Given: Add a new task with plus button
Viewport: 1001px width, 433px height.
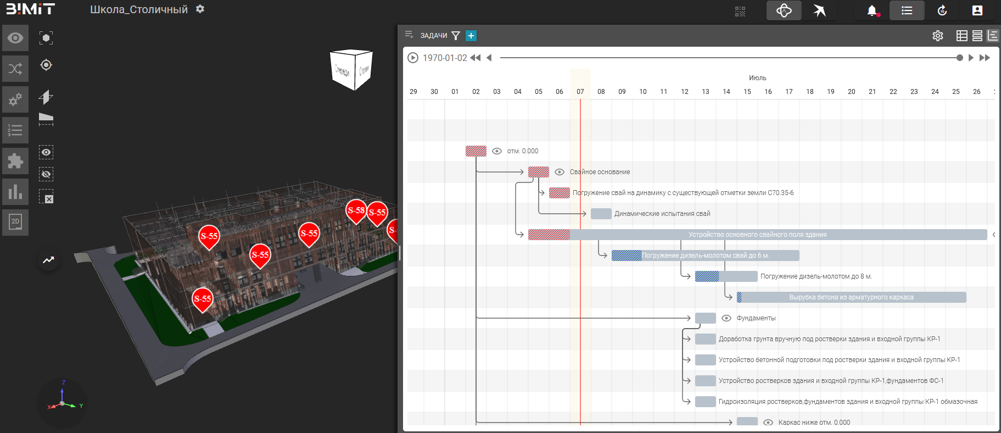Looking at the screenshot, I should click(x=471, y=36).
